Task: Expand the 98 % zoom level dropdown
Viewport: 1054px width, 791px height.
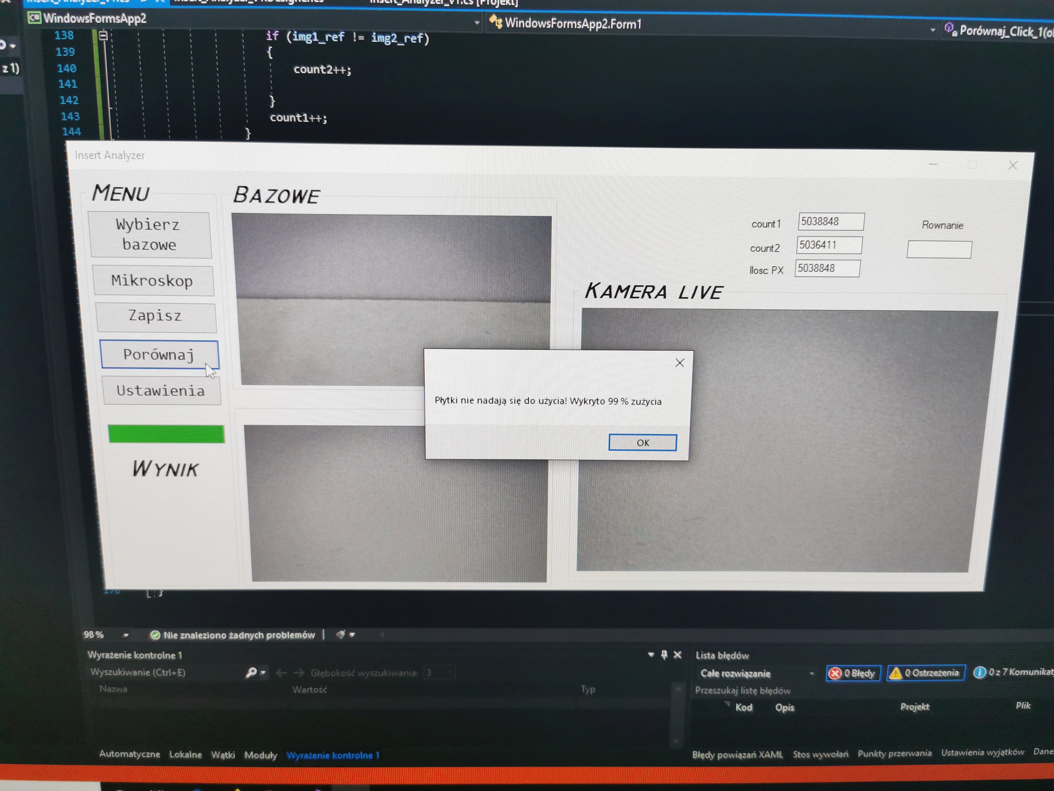Action: pos(126,635)
